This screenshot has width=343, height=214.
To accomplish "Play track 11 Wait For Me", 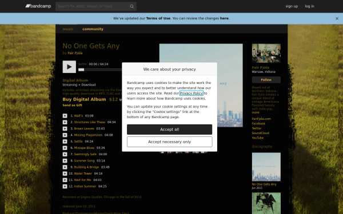I will (65, 180).
